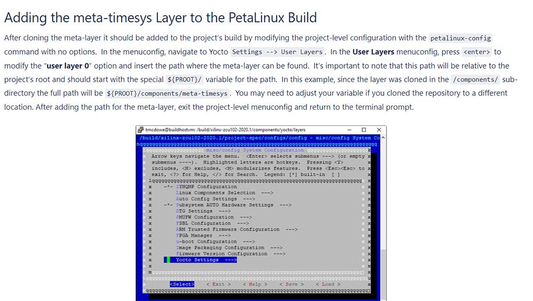
Task: Open u-boot Configuration submenu
Action: 215,241
